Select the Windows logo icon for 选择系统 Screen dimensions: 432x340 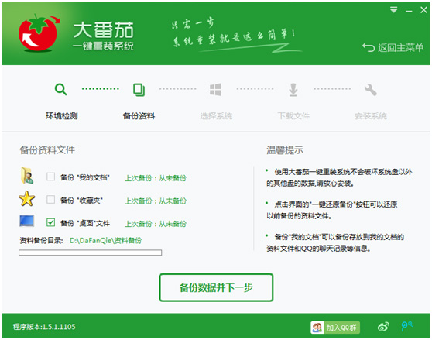pyautogui.click(x=215, y=90)
